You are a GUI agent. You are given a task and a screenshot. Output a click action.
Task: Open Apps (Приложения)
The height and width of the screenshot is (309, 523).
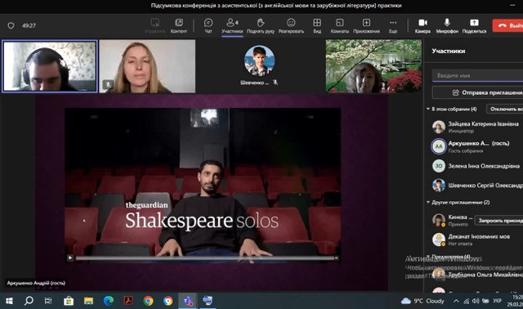tap(366, 25)
